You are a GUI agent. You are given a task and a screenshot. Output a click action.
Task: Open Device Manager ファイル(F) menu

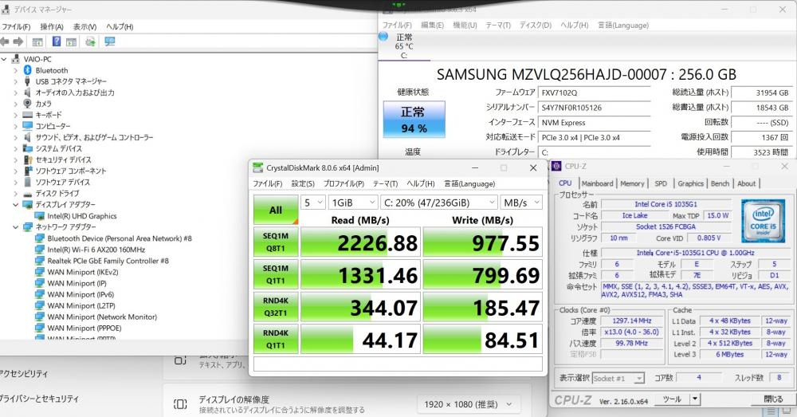click(15, 26)
